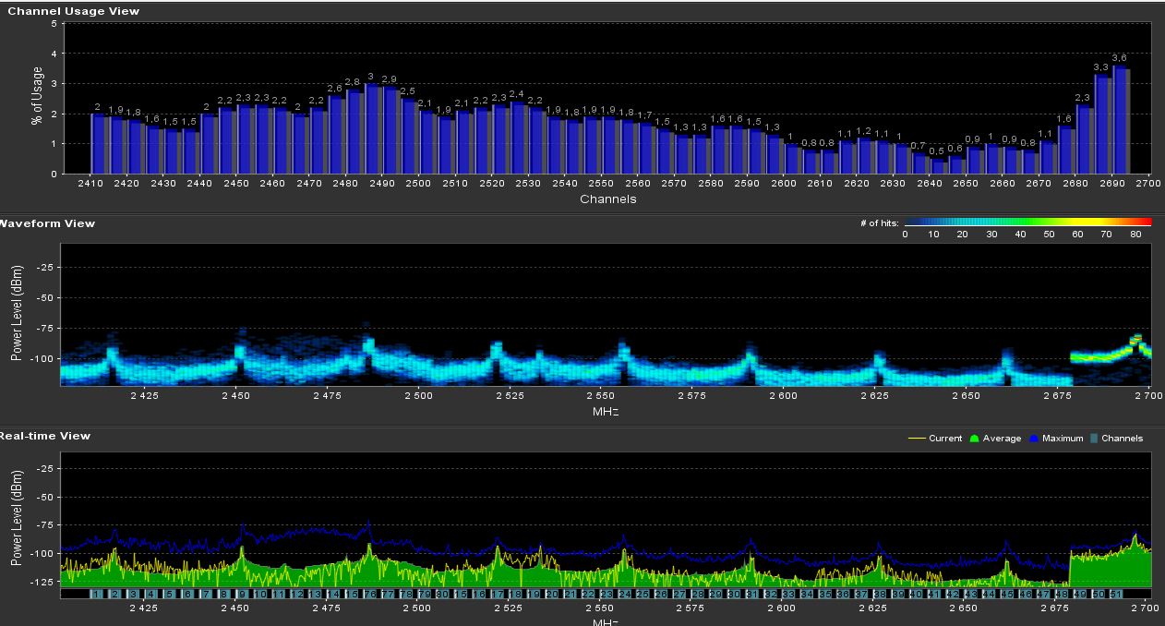Toggle the Current trace legend label
Image resolution: width=1165 pixels, height=626 pixels.
[945, 439]
